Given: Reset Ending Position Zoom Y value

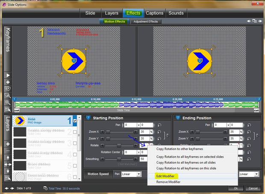Looking at the screenshot, I should click(x=249, y=138).
